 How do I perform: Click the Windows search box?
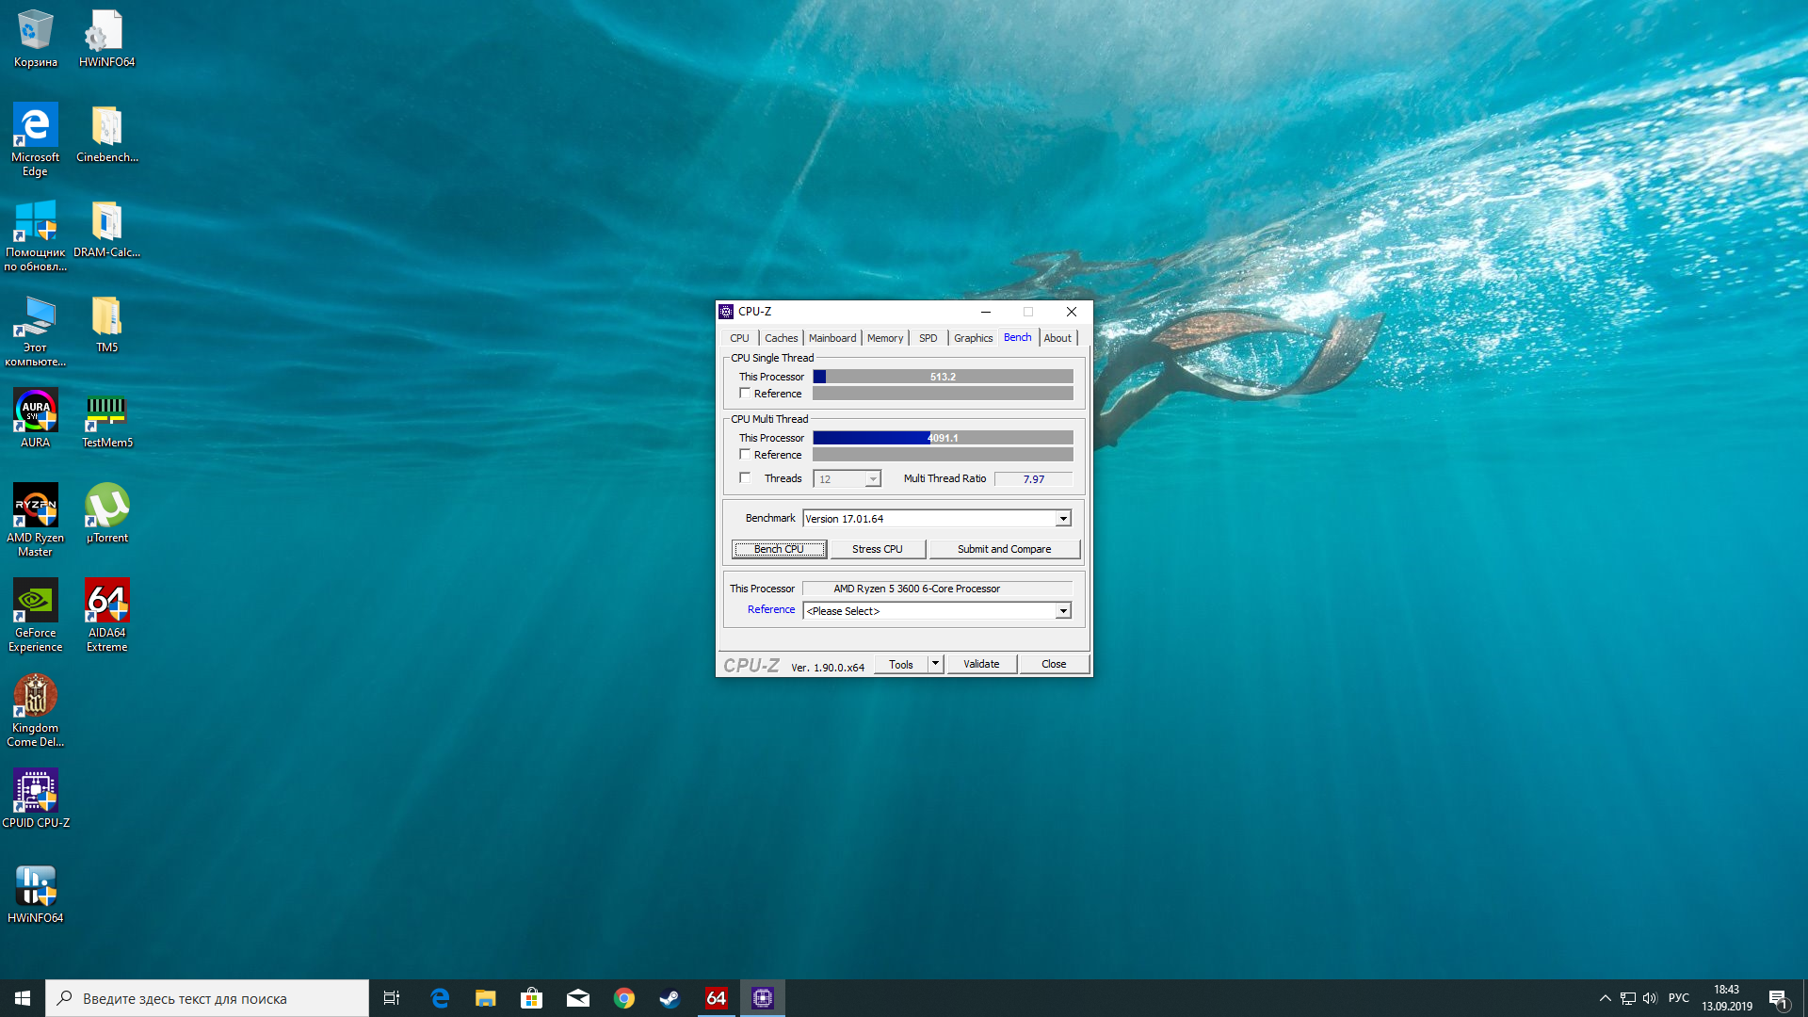click(x=207, y=998)
